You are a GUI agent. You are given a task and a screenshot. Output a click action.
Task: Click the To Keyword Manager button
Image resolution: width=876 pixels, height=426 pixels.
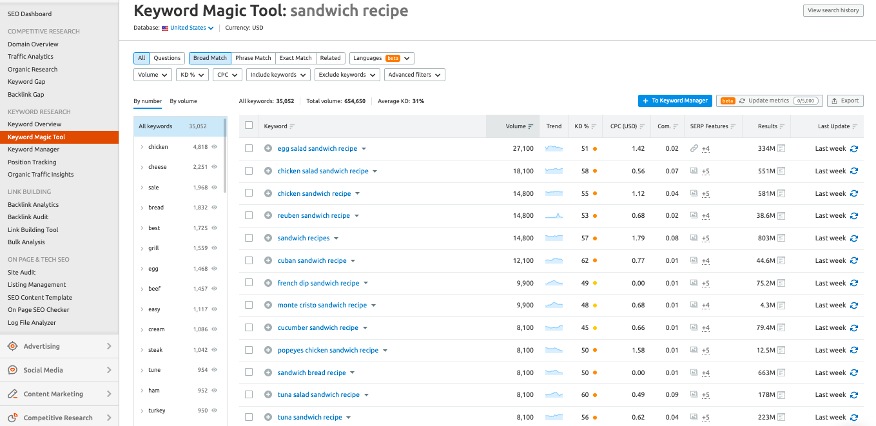675,101
